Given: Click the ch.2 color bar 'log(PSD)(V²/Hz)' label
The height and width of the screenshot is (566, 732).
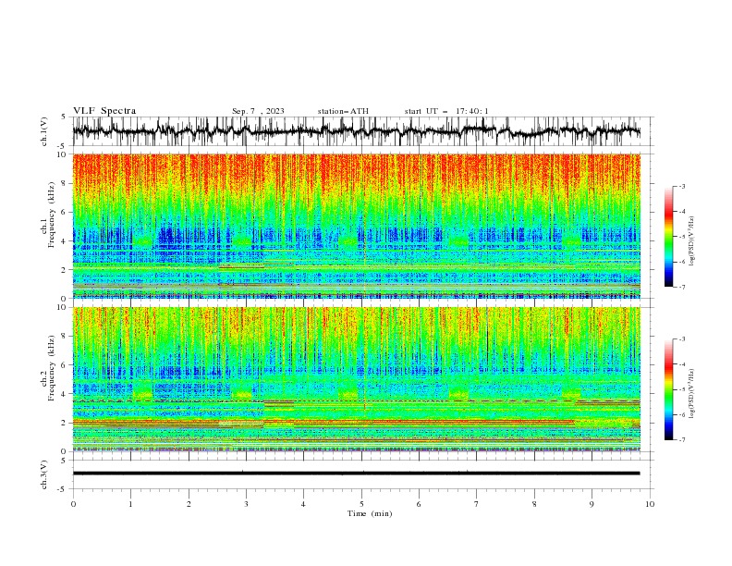Looking at the screenshot, I should [x=691, y=394].
